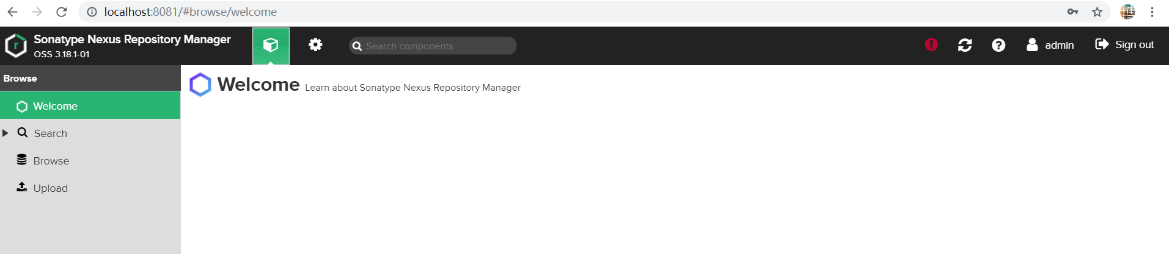
Task: Click the saved password key icon
Action: pos(1072,12)
